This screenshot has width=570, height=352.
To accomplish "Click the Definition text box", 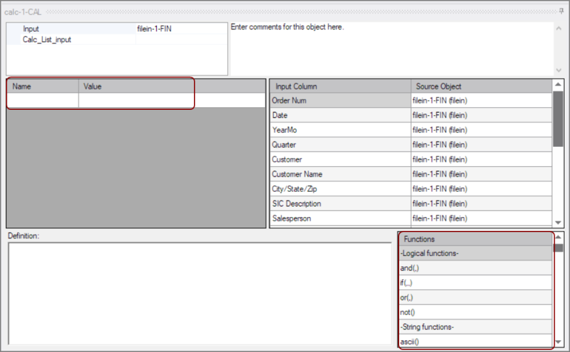I will pyautogui.click(x=199, y=294).
